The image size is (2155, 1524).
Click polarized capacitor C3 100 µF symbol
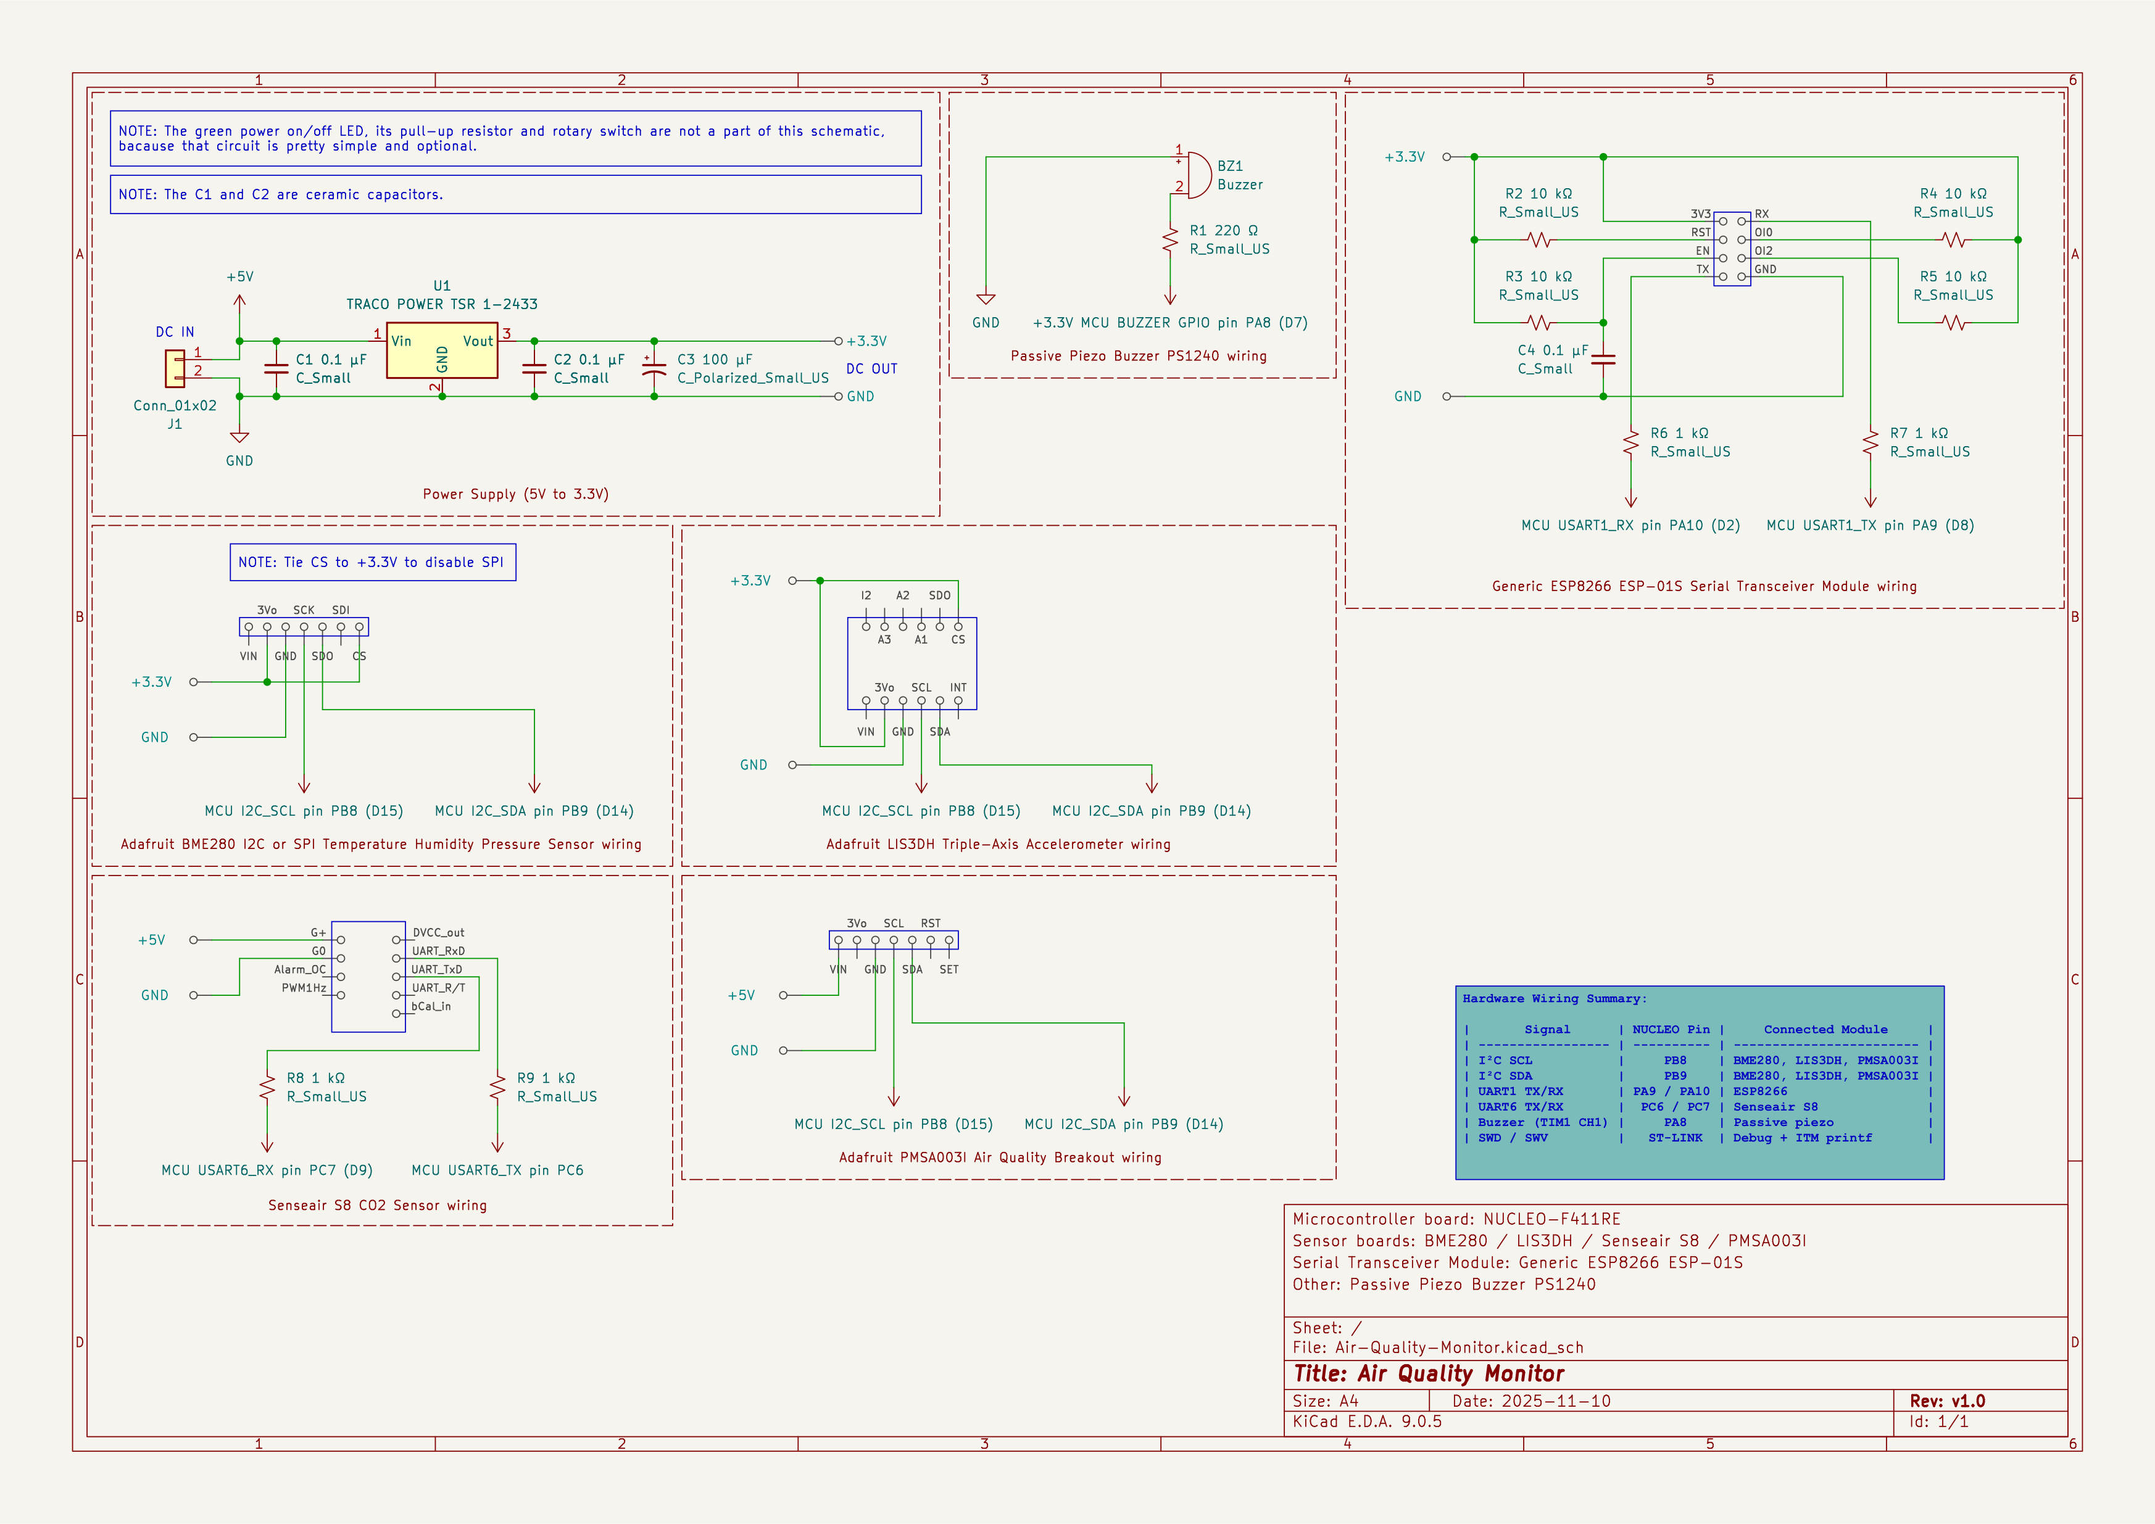coord(654,369)
